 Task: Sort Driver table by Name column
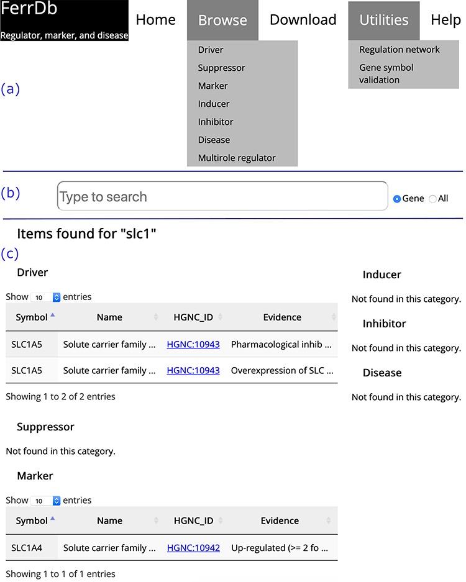(109, 317)
